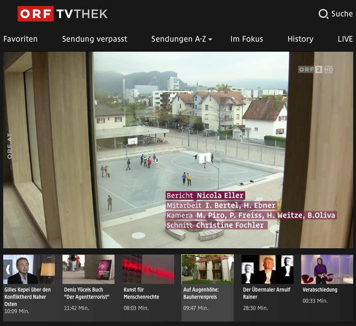This screenshot has height=326, width=356.
Task: Select the Verabschiedung video thumbnail
Action: [x=327, y=269]
